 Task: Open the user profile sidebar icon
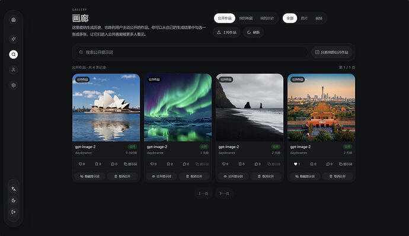click(x=14, y=70)
